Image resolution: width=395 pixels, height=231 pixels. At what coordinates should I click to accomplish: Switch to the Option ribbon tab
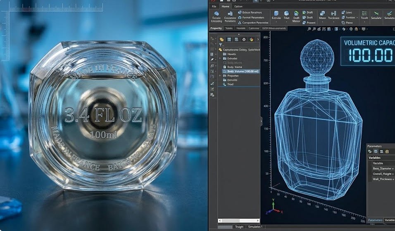pos(238,7)
